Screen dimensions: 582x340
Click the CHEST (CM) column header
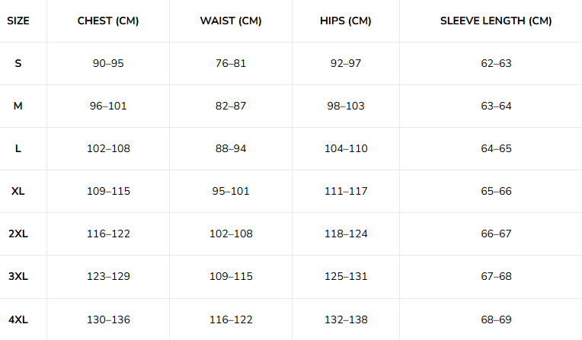tap(108, 21)
